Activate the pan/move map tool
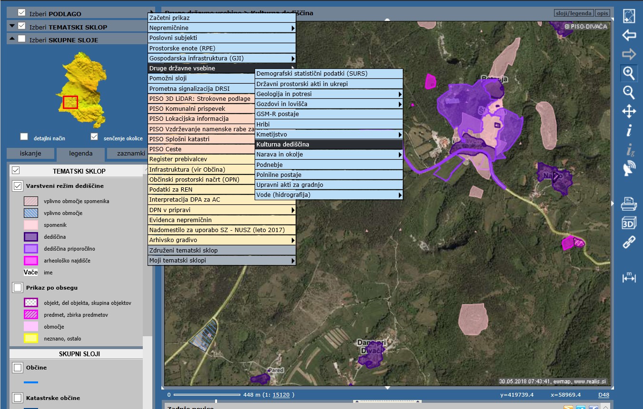Screen dimensions: 643x409 pyautogui.click(x=629, y=112)
